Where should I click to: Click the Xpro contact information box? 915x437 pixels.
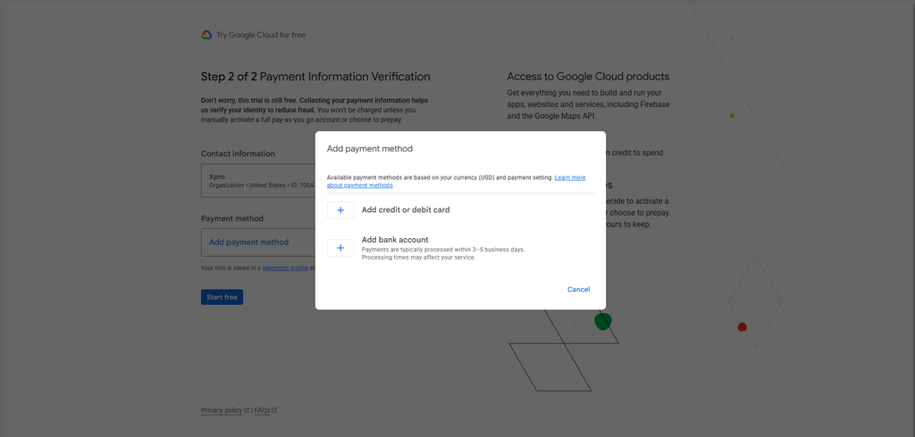coord(258,181)
